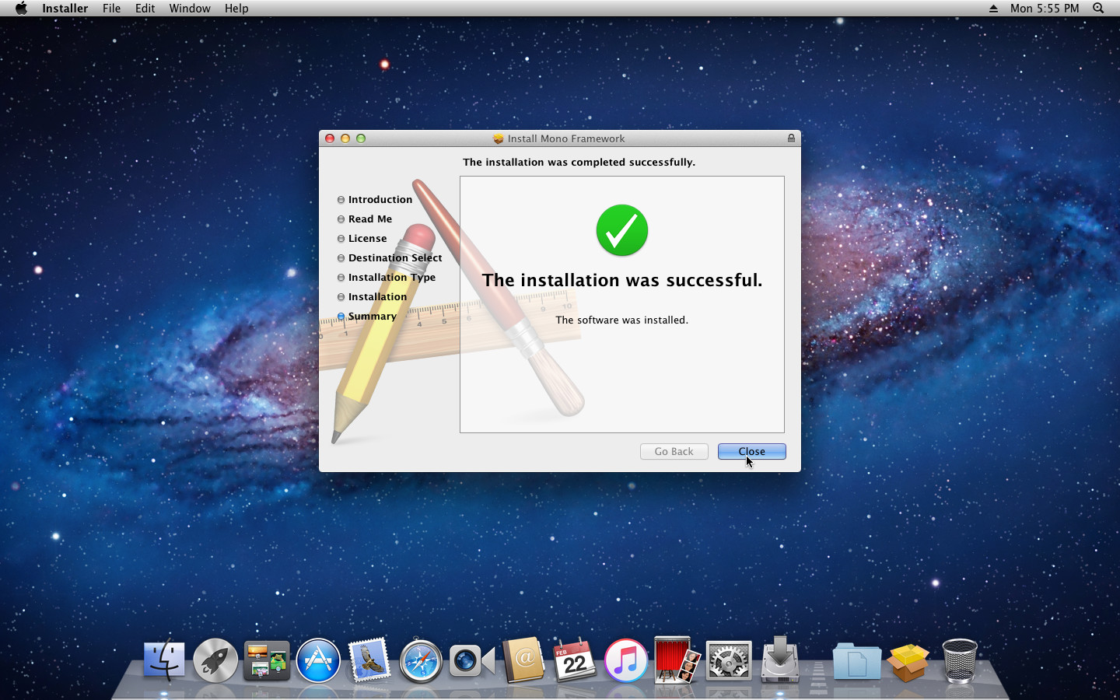Open the File menu
This screenshot has height=700, width=1120.
coord(111,9)
